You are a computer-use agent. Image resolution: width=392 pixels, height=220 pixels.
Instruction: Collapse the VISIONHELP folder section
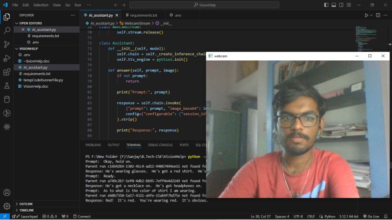[x=47, y=49]
